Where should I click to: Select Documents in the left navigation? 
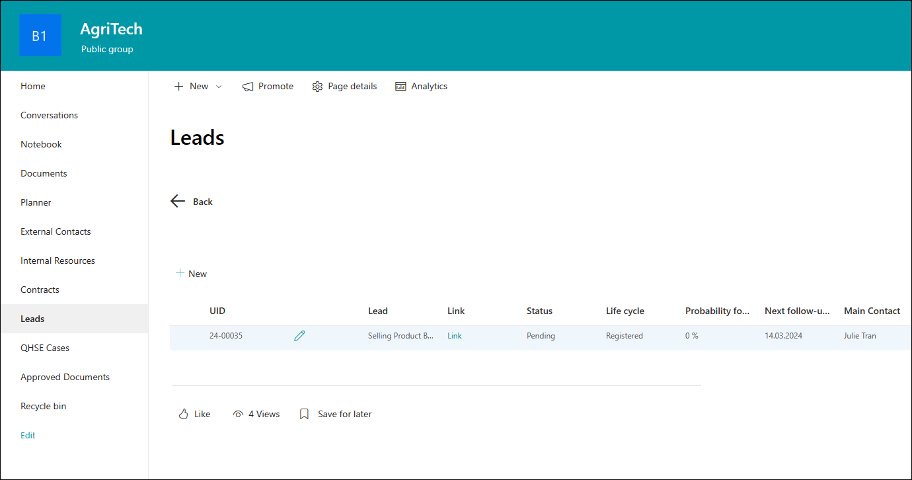point(44,173)
